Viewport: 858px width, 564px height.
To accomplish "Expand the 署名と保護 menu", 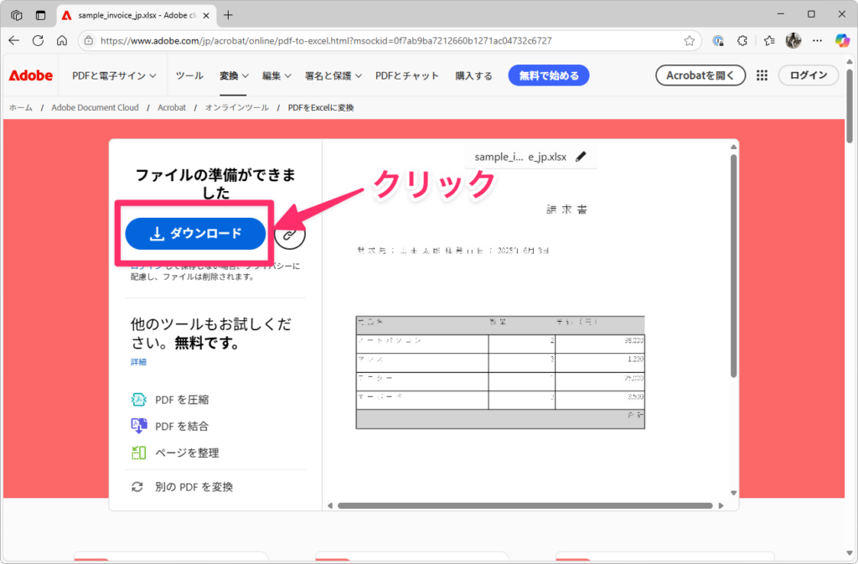I will coord(333,75).
